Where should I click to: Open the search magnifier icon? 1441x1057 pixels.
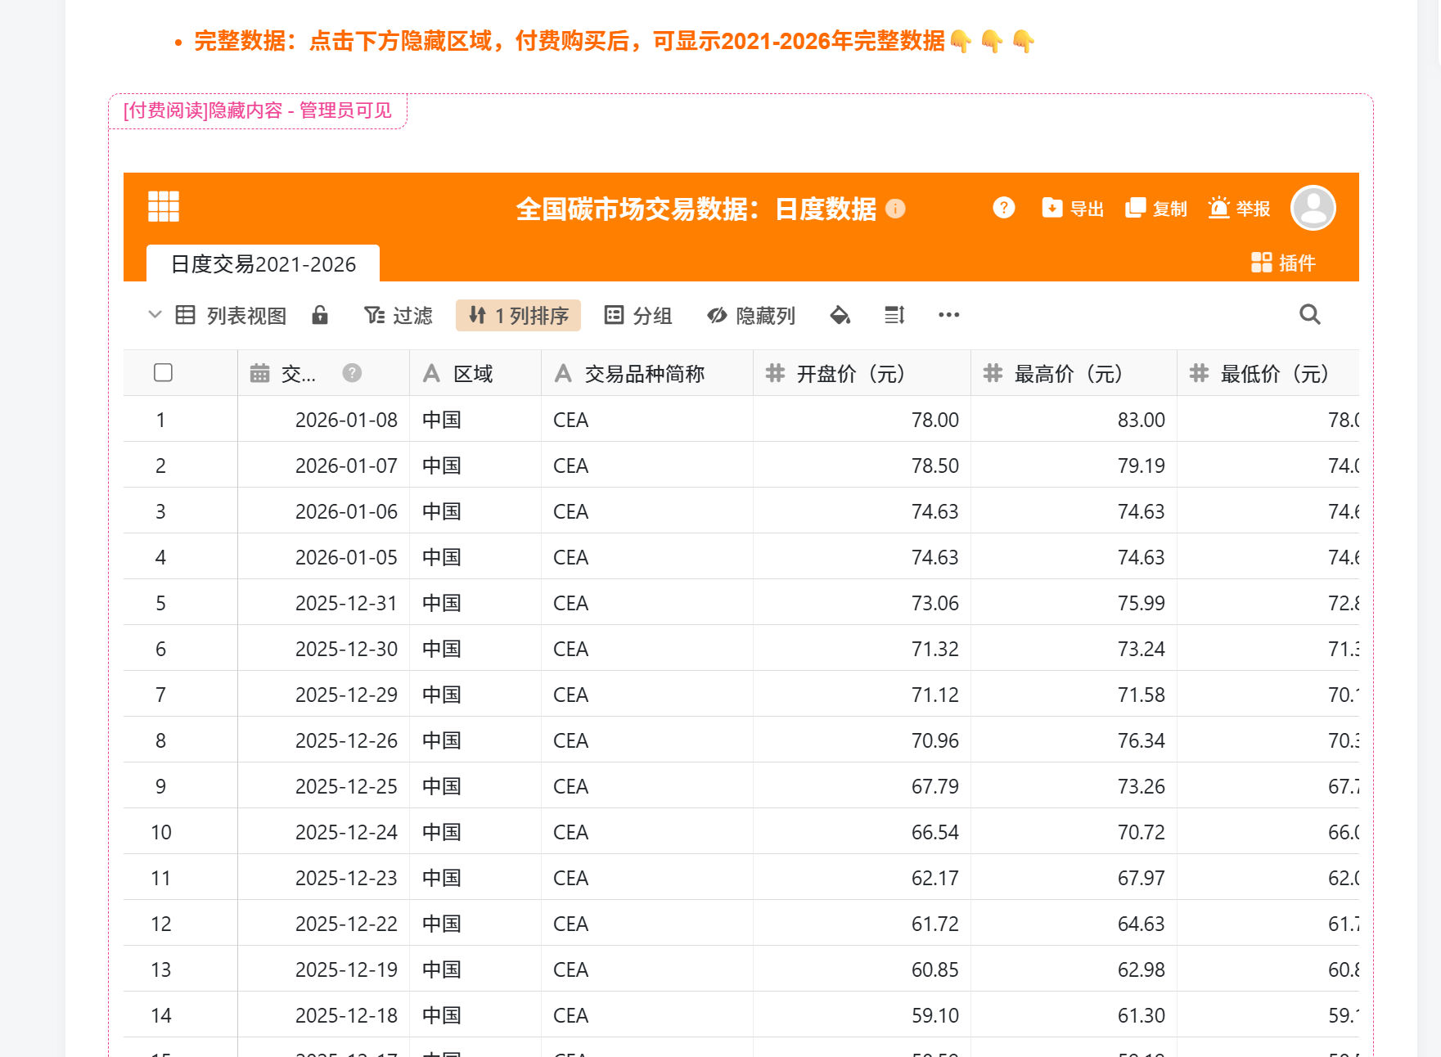[1309, 315]
